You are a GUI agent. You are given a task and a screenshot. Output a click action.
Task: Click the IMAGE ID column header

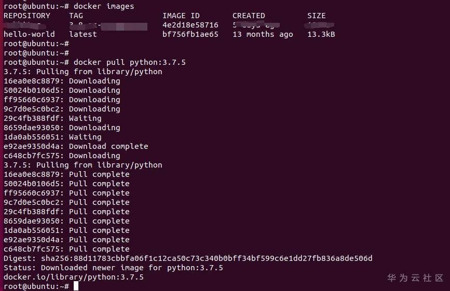click(x=181, y=16)
